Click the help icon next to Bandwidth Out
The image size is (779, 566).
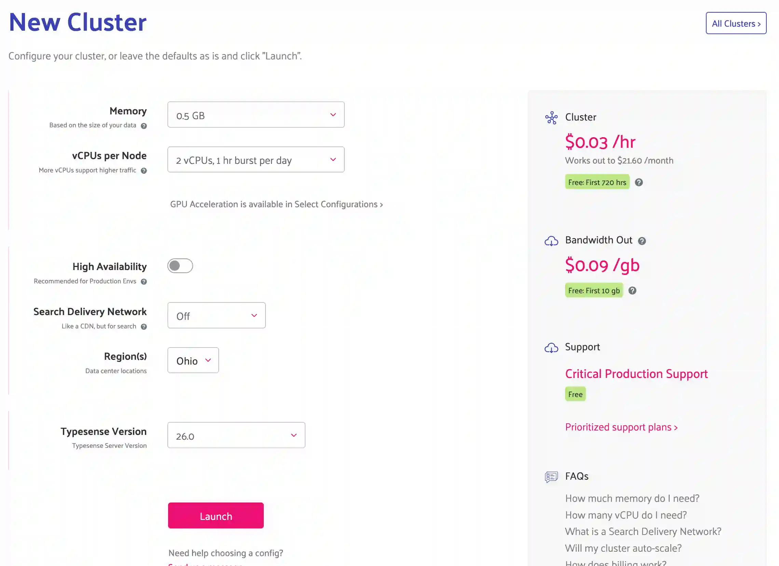tap(642, 241)
